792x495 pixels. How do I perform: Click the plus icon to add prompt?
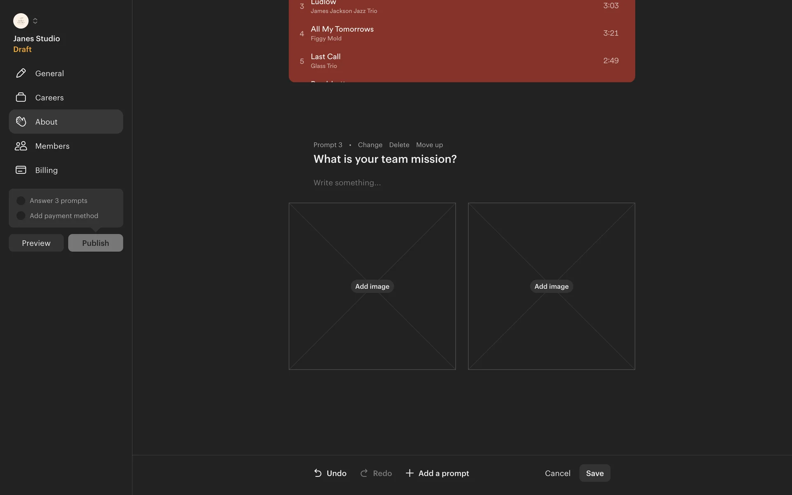(410, 473)
